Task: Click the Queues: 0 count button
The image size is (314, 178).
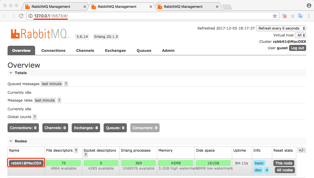Action: click(115, 128)
